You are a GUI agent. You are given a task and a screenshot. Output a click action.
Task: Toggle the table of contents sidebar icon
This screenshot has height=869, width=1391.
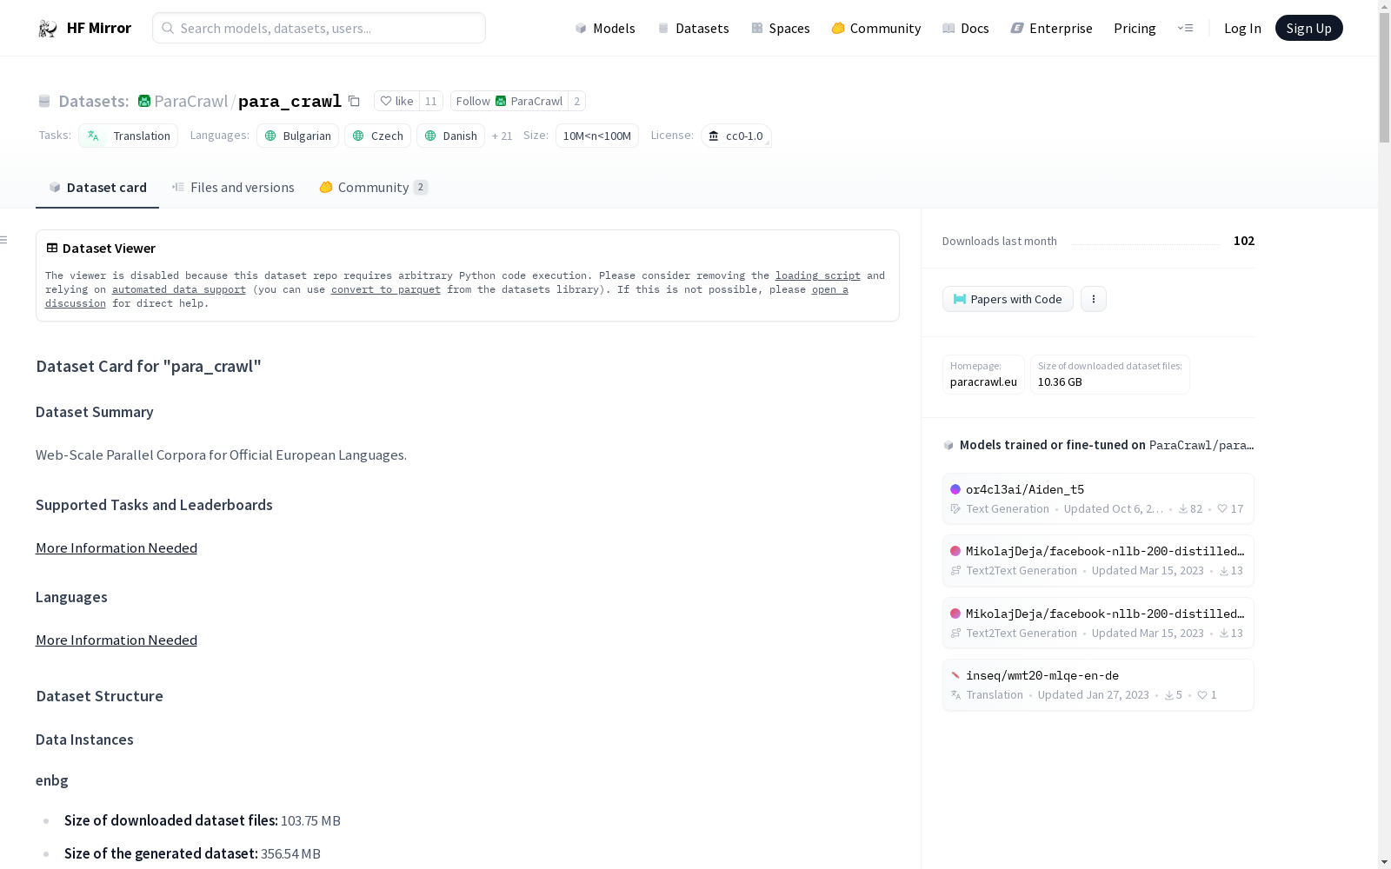(x=4, y=240)
